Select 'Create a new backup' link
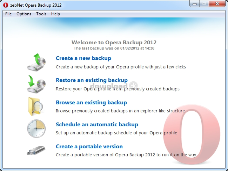 (x=83, y=58)
